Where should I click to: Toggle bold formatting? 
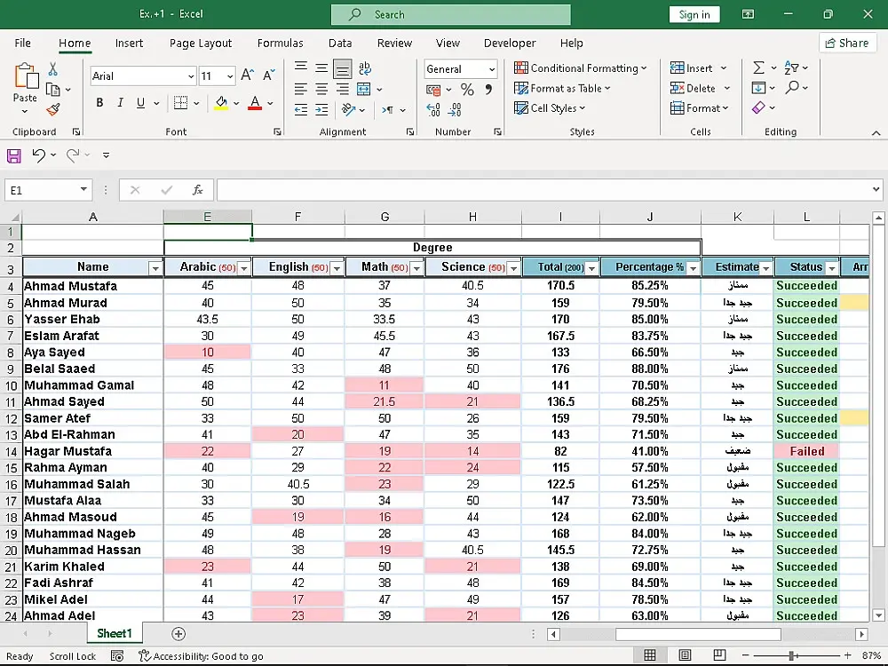[x=99, y=103]
